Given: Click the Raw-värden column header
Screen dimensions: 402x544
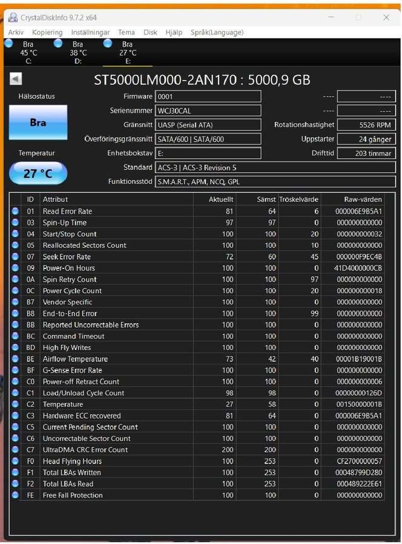Looking at the screenshot, I should (x=353, y=199).
